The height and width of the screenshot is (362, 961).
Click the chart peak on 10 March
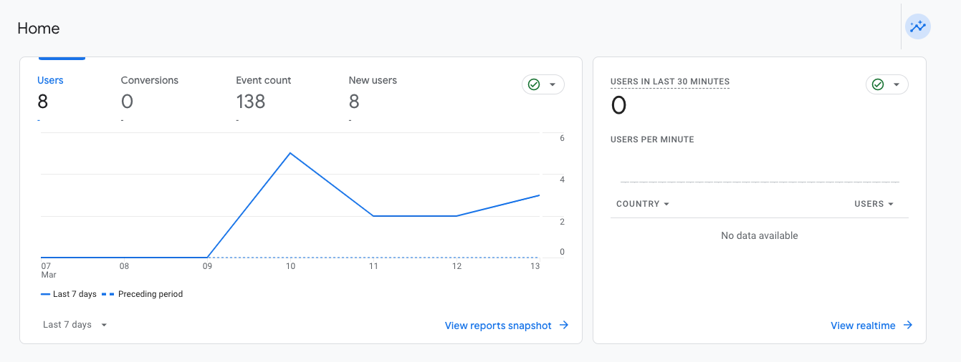(x=290, y=153)
